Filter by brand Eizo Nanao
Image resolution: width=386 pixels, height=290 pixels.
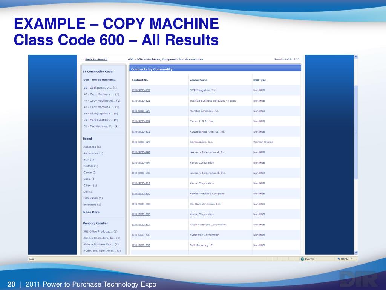[x=93, y=198]
